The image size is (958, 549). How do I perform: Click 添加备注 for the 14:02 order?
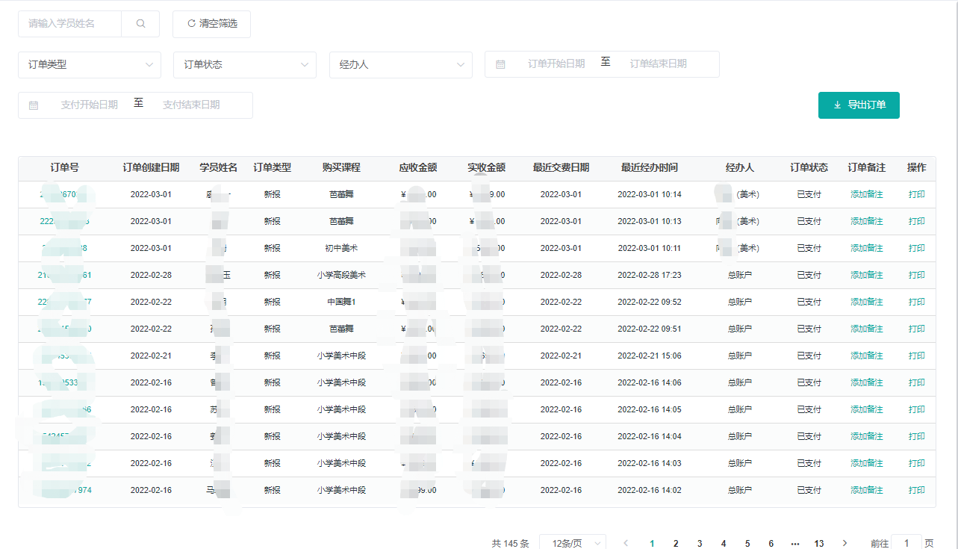[866, 491]
